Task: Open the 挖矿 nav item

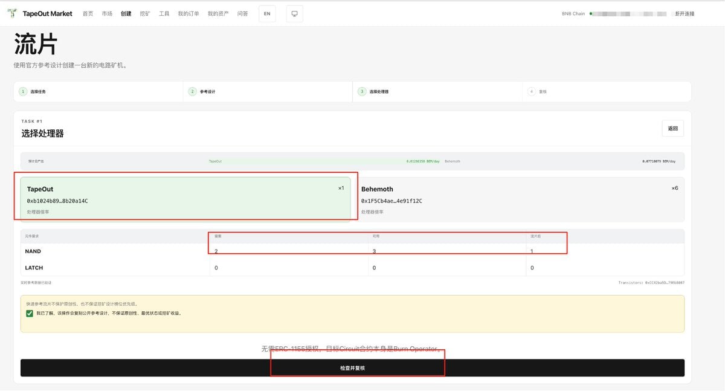Action: point(145,13)
